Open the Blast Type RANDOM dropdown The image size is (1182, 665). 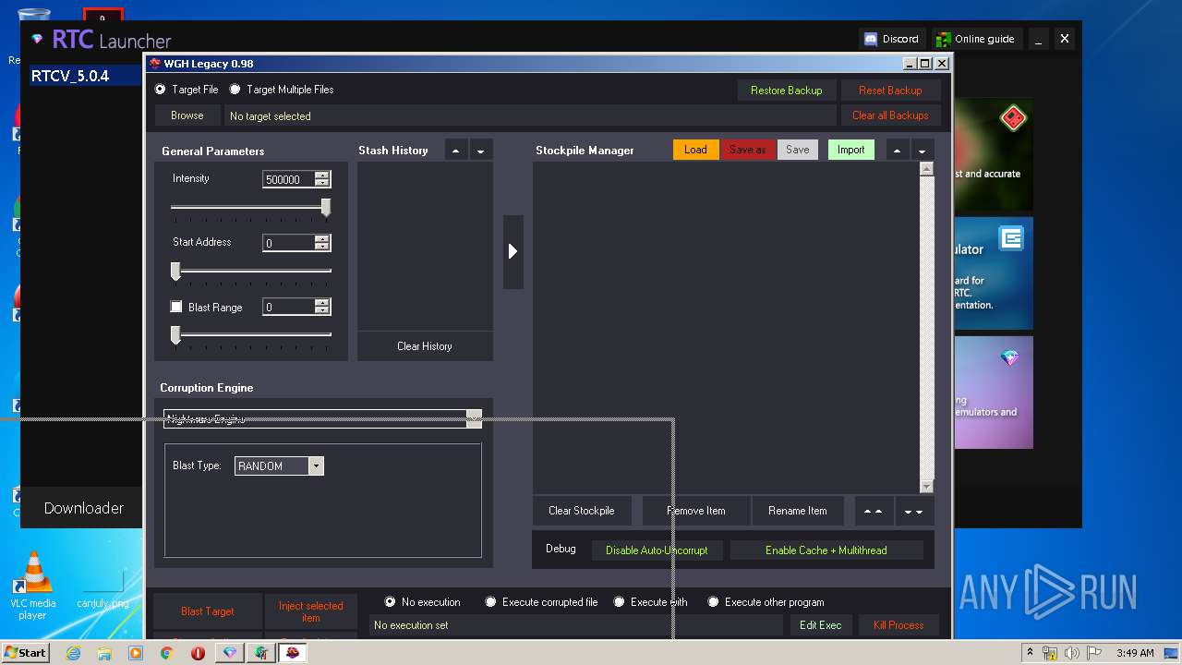pos(316,466)
